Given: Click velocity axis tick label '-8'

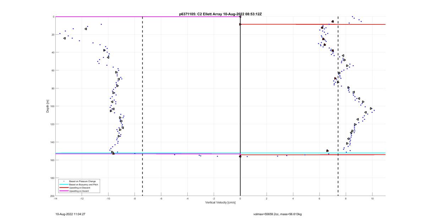Looking at the screenshot, I should coord(135,199).
